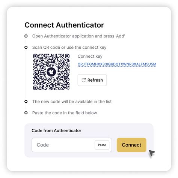Click the Refresh button

pos(92,80)
